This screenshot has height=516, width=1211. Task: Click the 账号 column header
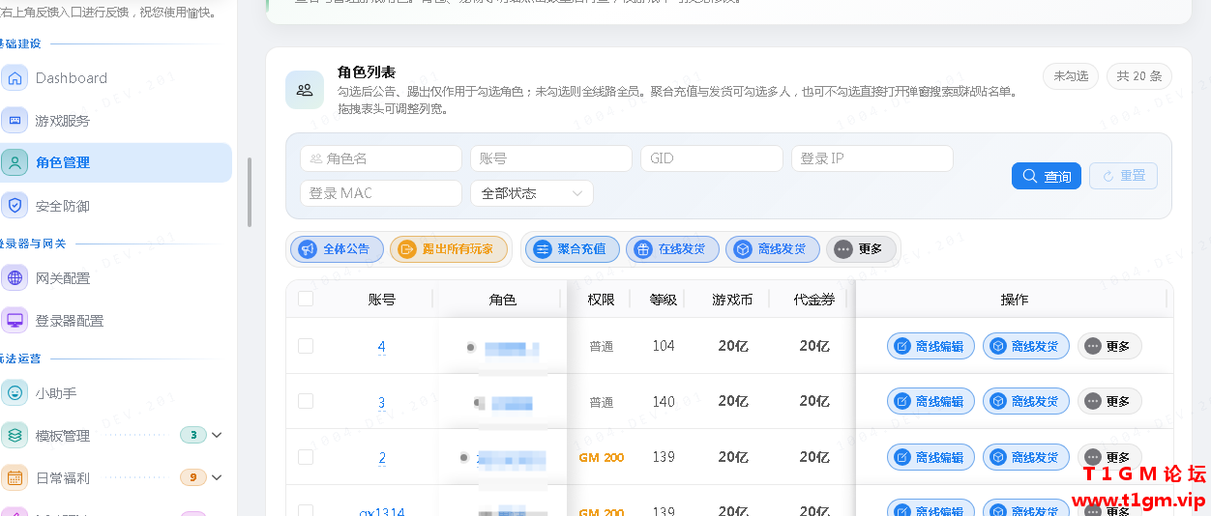382,300
